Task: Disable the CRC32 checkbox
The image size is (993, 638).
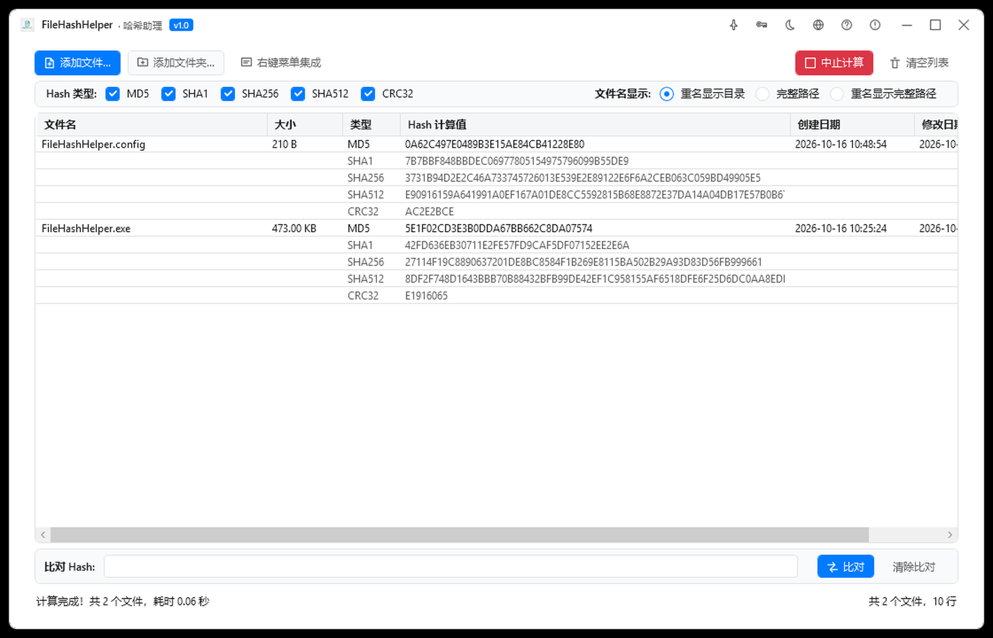Action: coord(368,94)
